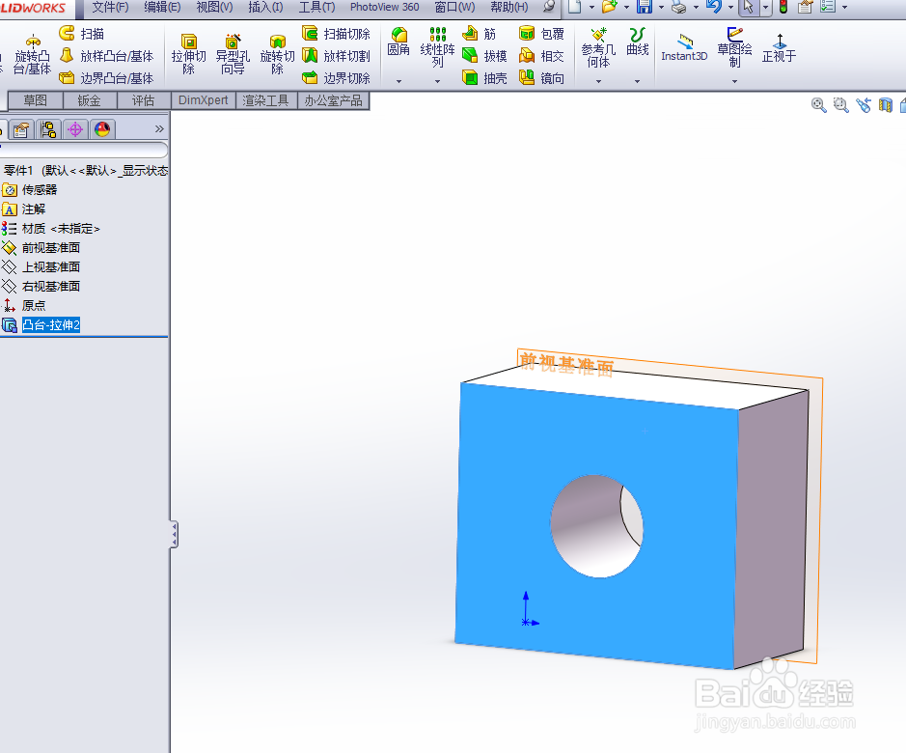Toggle the Instant3D mode button
The width and height of the screenshot is (906, 753).
click(684, 48)
